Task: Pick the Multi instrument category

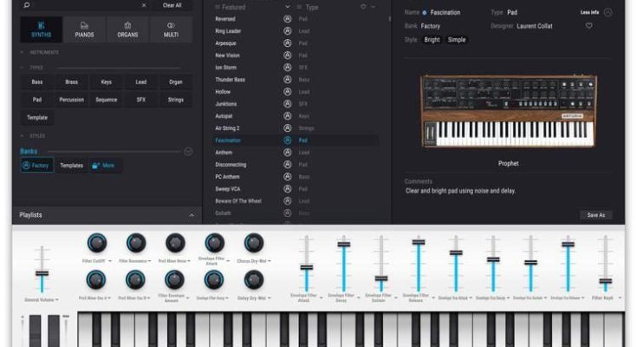Action: coord(171,29)
